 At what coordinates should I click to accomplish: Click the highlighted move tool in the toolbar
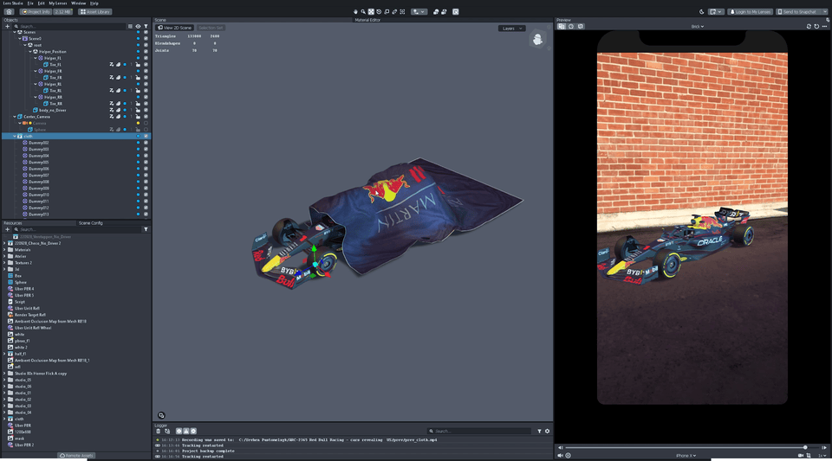[371, 11]
